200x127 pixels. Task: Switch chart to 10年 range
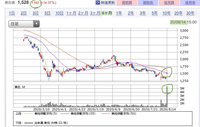(167, 13)
